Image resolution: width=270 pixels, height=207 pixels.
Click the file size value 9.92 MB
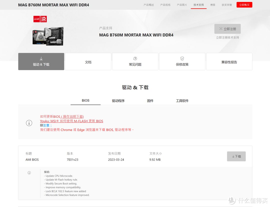click(x=155, y=160)
